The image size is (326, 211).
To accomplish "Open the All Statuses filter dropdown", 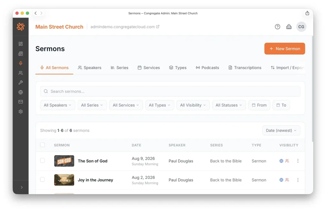I will (229, 105).
